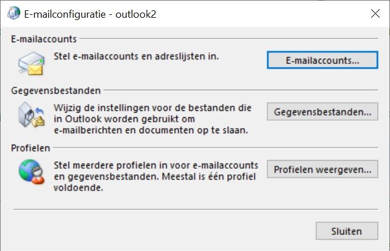Screen dimensions: 390x251
Task: Show profiles via Profielen weergeven... button
Action: click(323, 169)
